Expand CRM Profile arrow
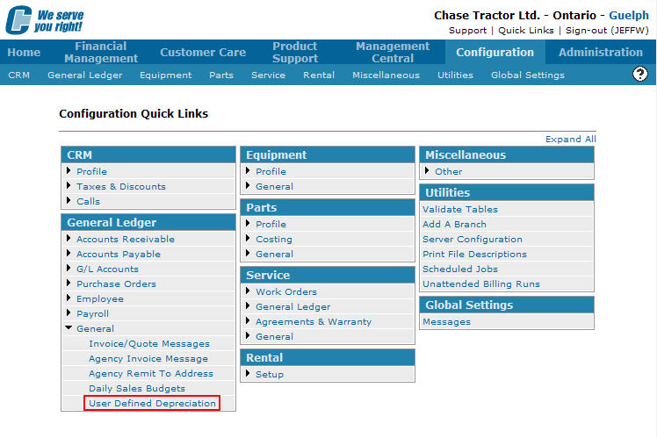Viewport: 657px width, 438px height. pos(69,171)
